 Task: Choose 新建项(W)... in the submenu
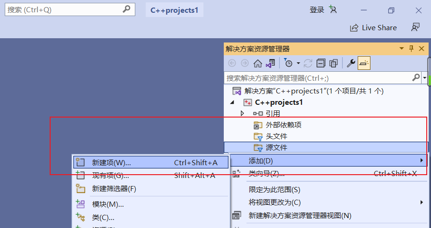pyautogui.click(x=151, y=162)
